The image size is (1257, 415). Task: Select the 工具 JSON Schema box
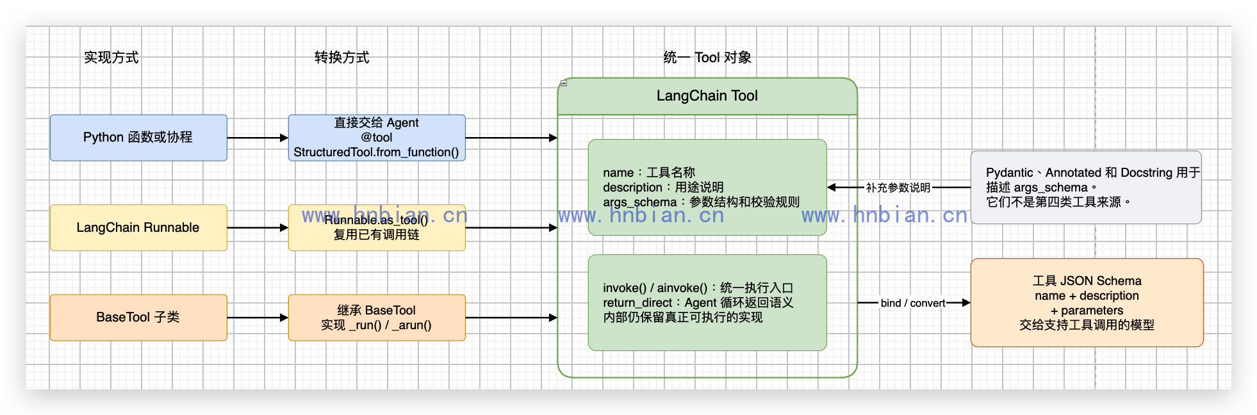[x=1087, y=303]
